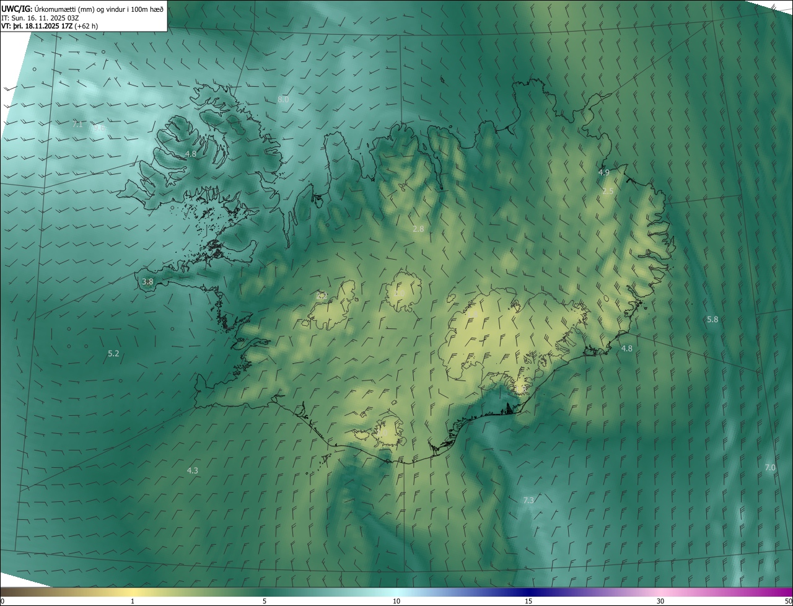Click the 50 tick label on the color scale
The height and width of the screenshot is (606, 793).
(x=787, y=601)
